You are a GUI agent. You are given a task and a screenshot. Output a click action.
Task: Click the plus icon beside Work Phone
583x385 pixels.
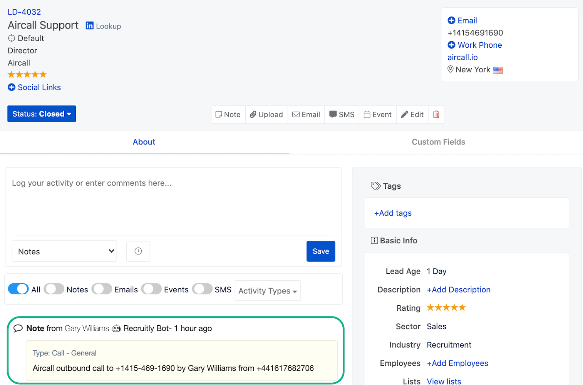point(451,45)
